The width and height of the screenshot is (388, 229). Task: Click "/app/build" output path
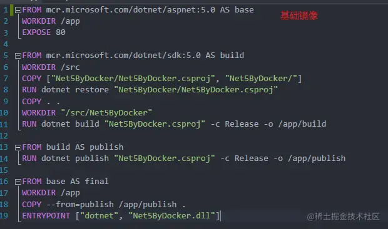pyautogui.click(x=302, y=124)
